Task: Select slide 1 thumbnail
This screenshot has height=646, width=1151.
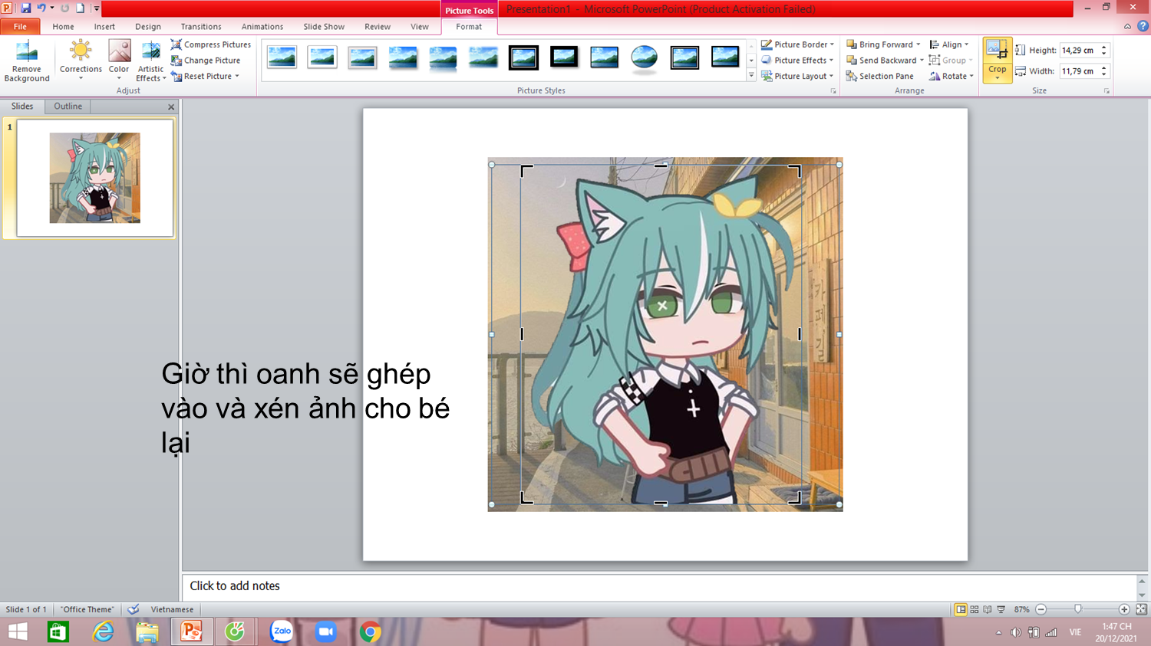Action: 95,178
